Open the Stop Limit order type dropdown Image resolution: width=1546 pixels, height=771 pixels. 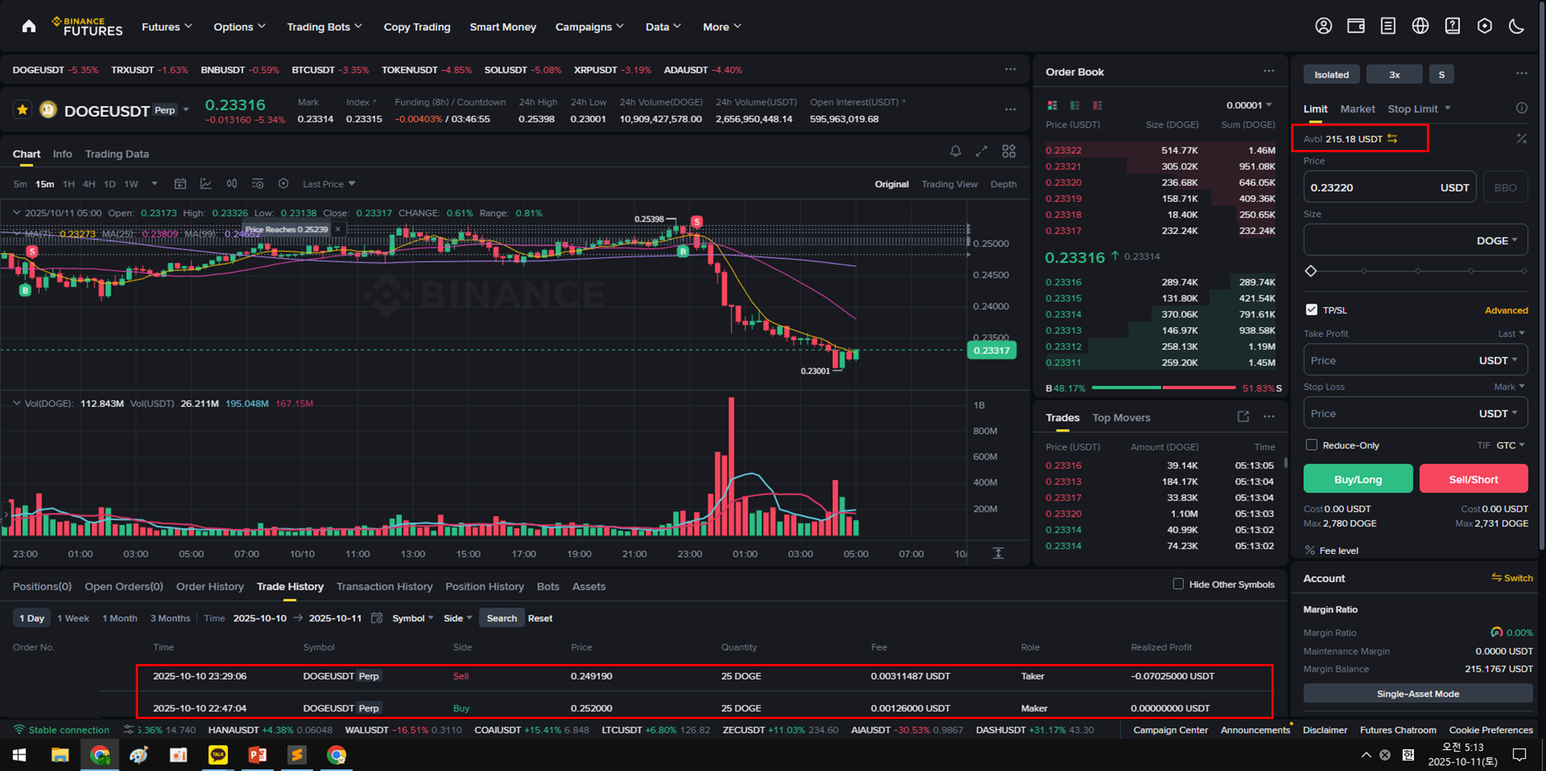coord(1419,109)
